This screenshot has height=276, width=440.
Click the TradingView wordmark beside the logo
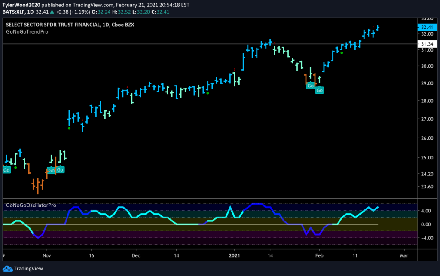click(x=28, y=269)
